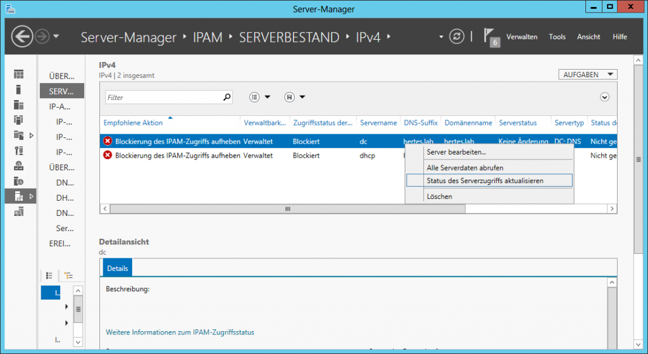Open the list criteria options dropdown
648x354 pixels.
coord(259,97)
